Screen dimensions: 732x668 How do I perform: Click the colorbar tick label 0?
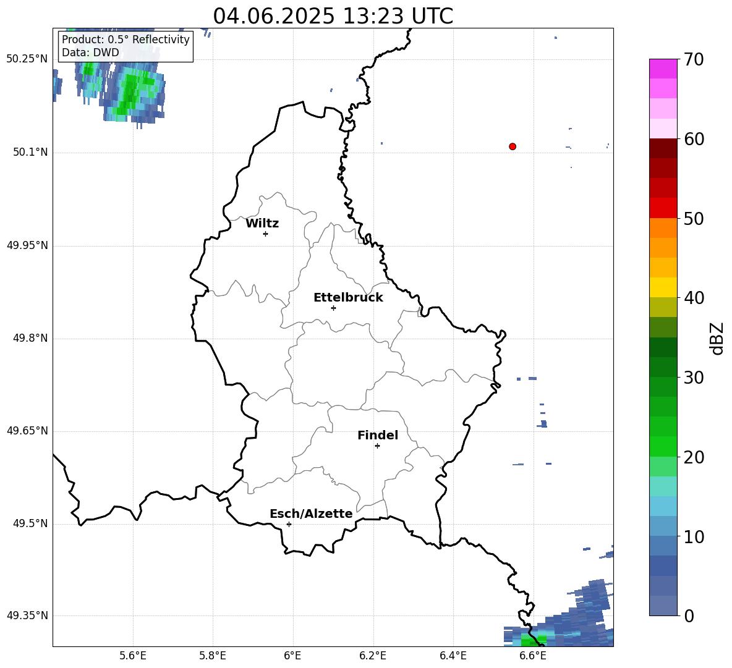[x=689, y=615]
